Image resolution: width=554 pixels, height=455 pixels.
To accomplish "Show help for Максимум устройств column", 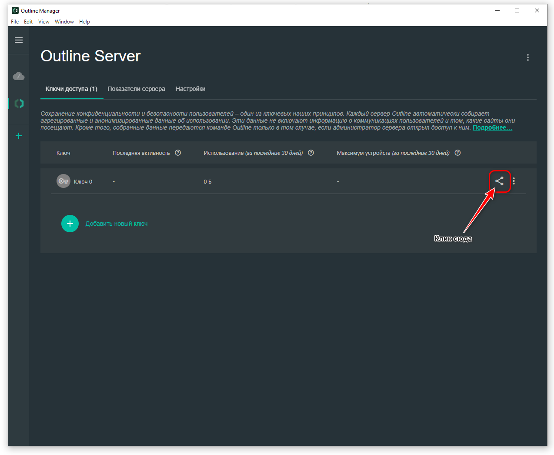I will coord(457,153).
